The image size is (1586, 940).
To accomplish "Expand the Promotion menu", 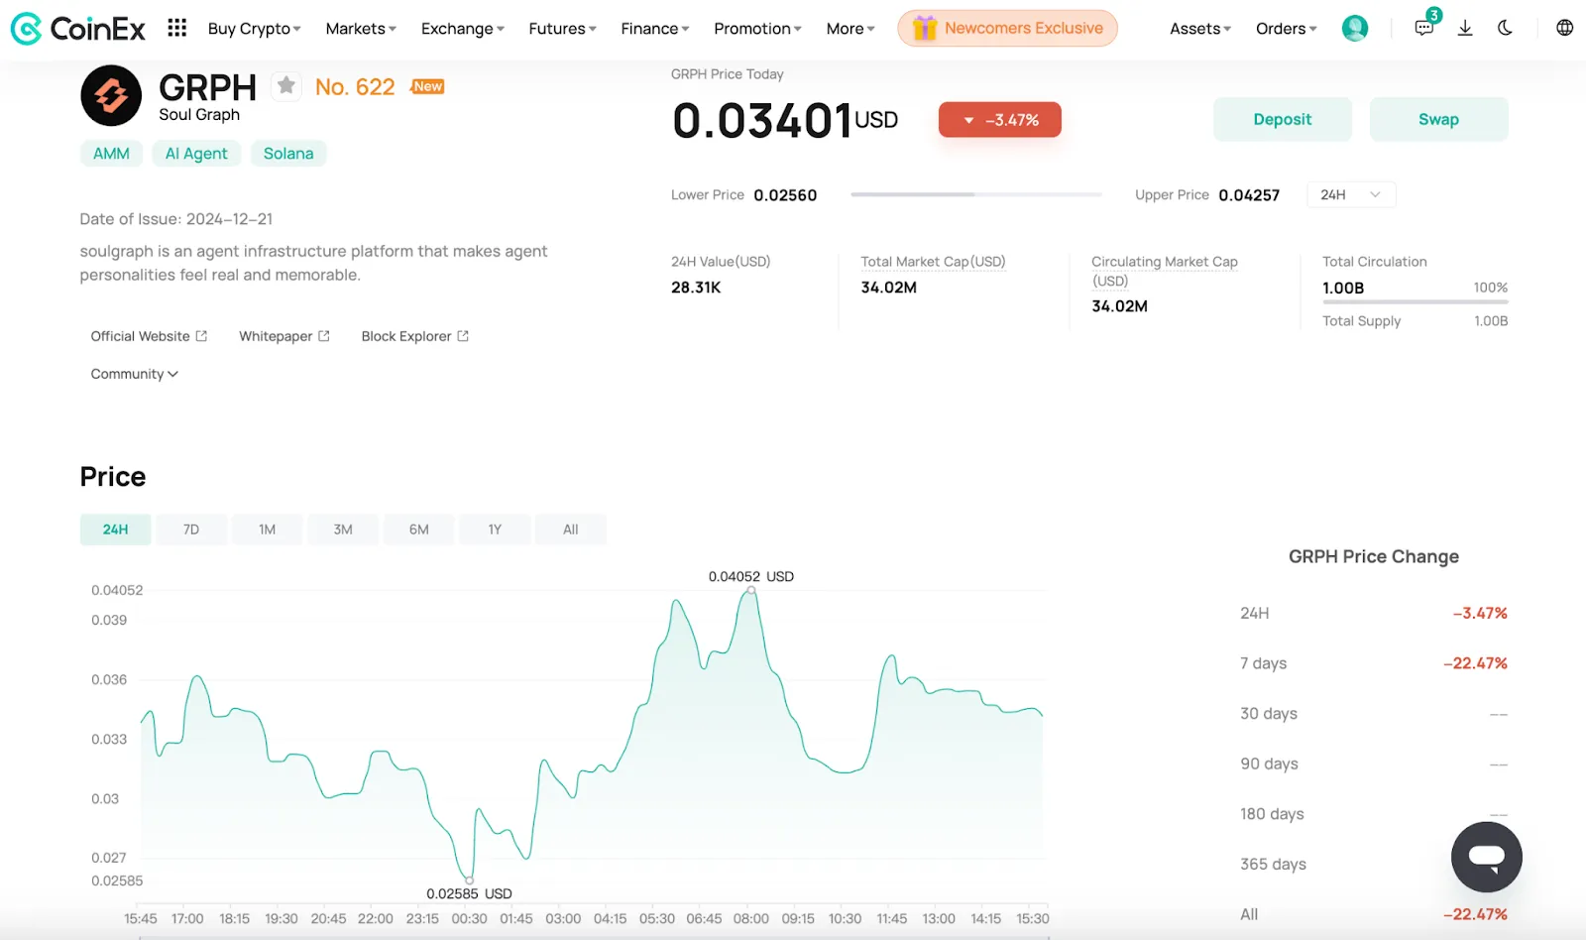I will tap(757, 29).
